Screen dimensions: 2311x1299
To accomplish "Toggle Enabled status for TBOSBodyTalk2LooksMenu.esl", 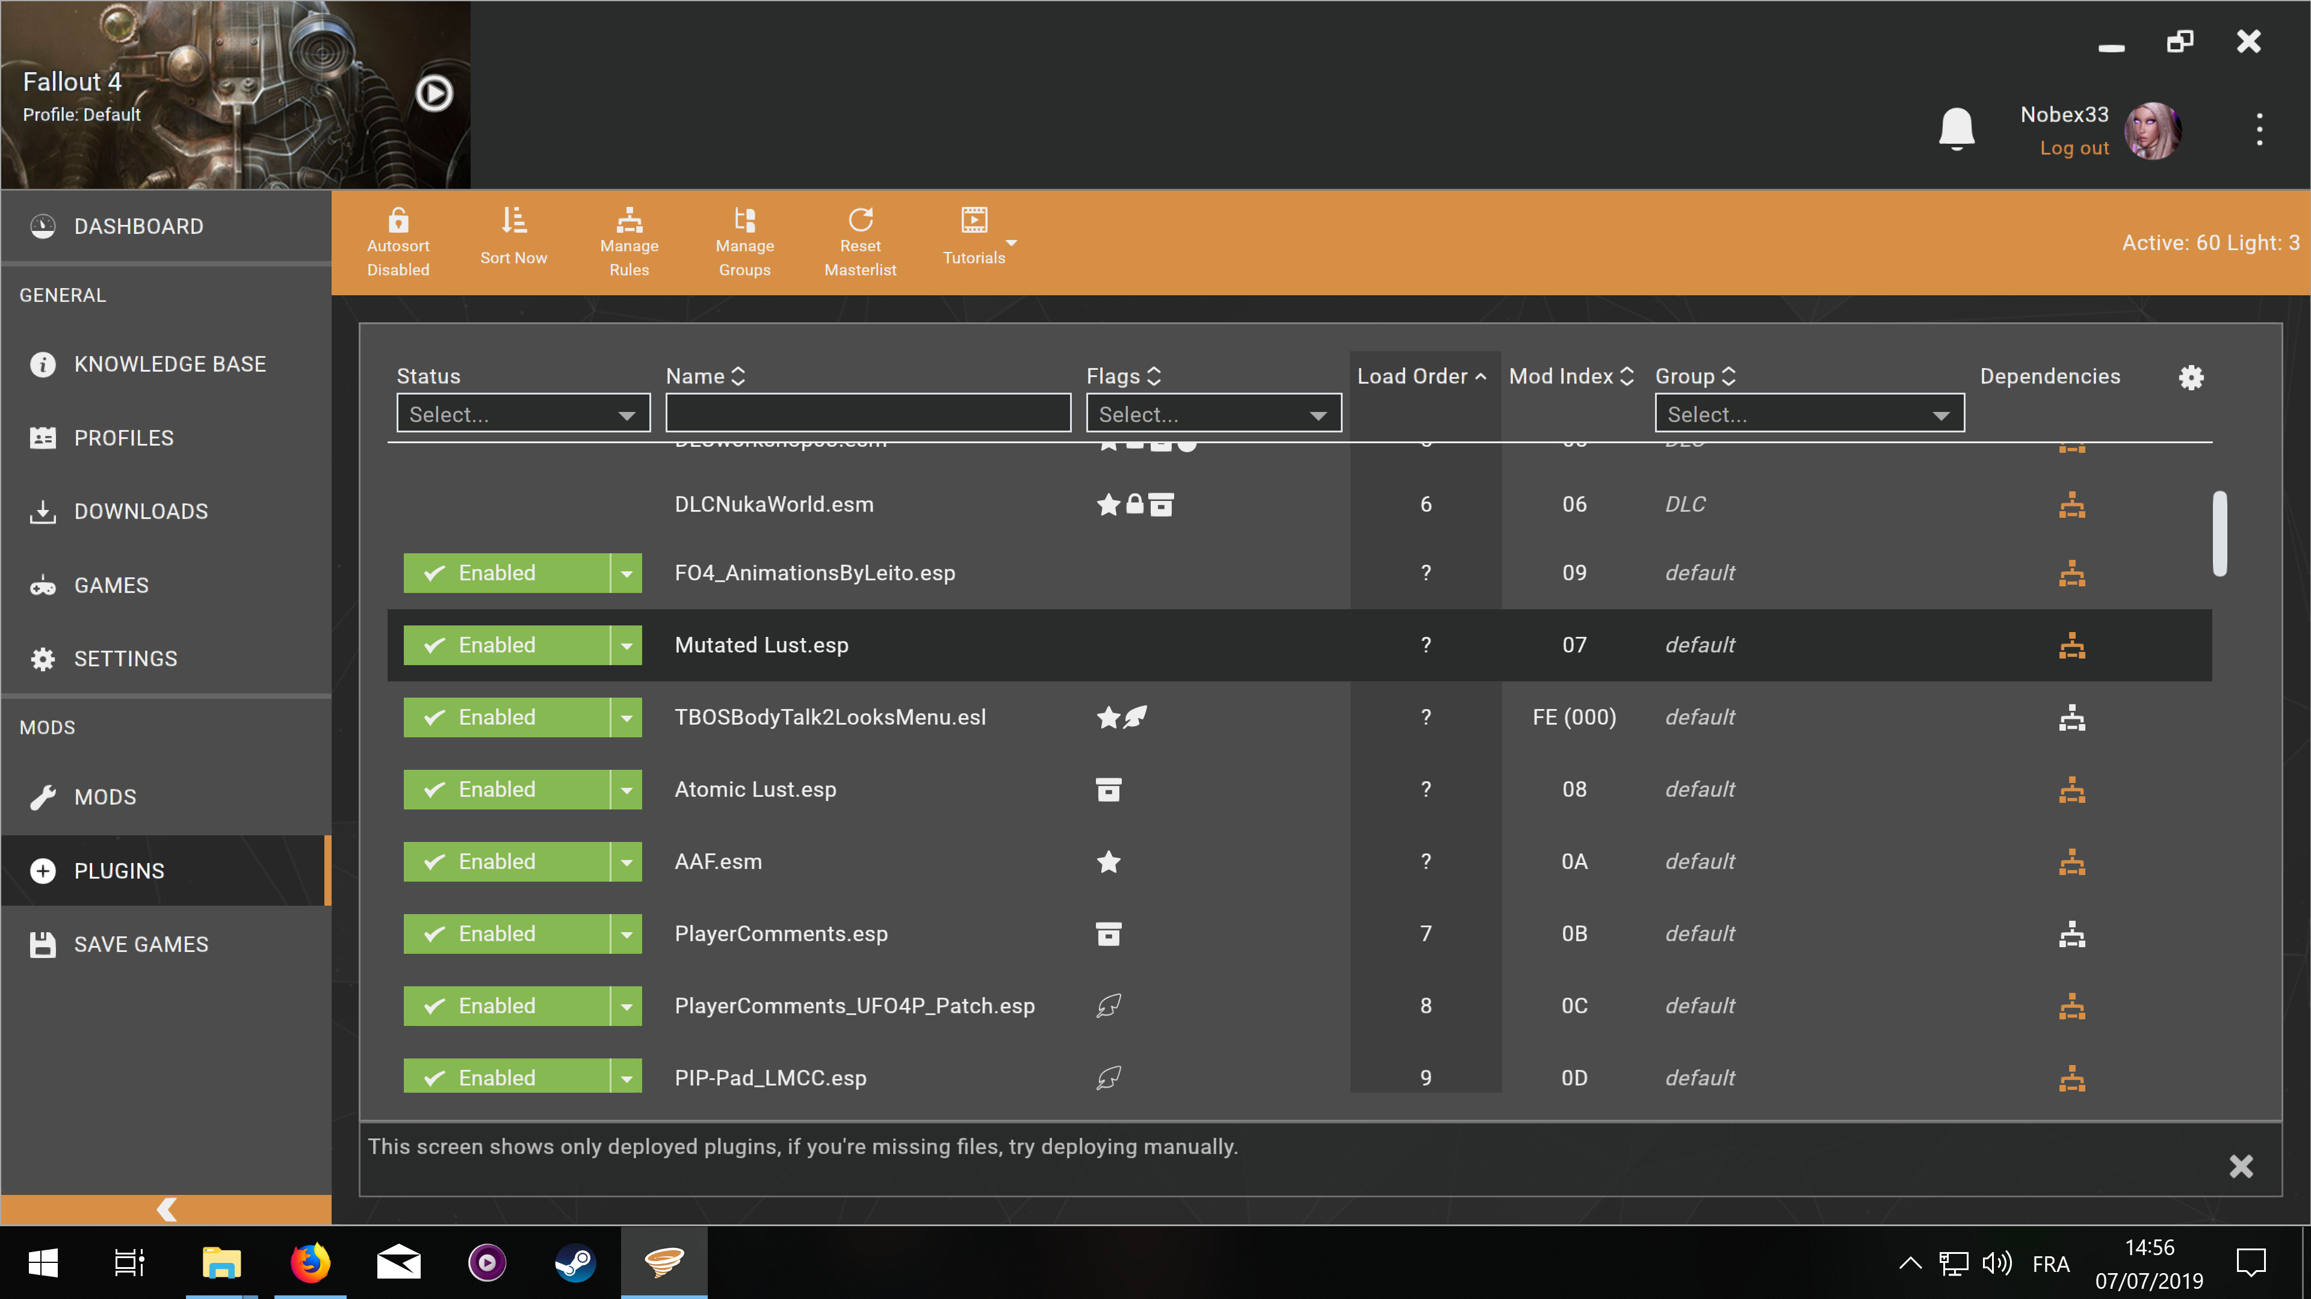I will coord(506,717).
